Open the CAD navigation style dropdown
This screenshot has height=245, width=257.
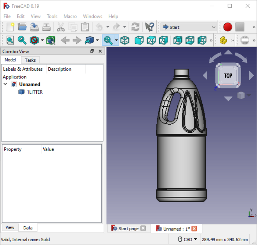point(188,239)
